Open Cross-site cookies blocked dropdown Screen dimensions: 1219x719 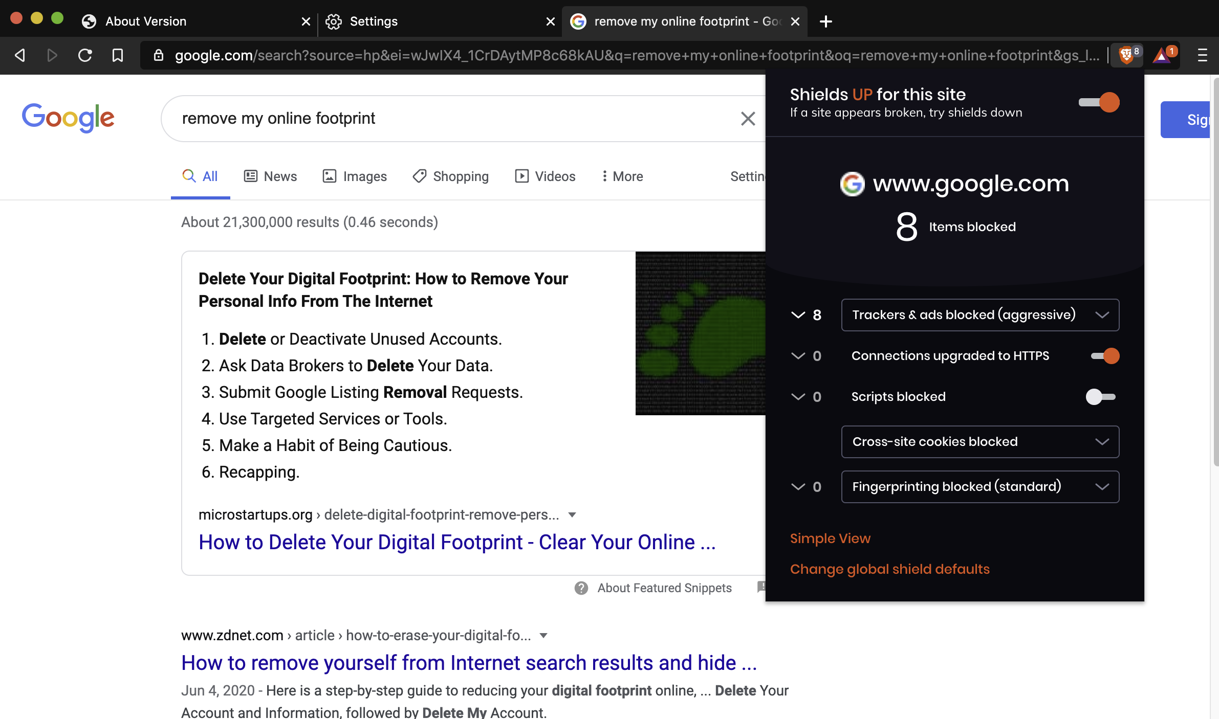[981, 442]
